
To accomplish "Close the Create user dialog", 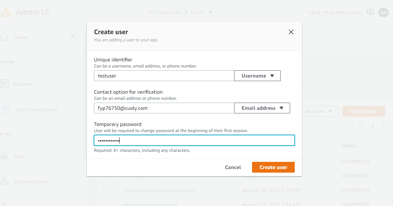I will [x=291, y=32].
